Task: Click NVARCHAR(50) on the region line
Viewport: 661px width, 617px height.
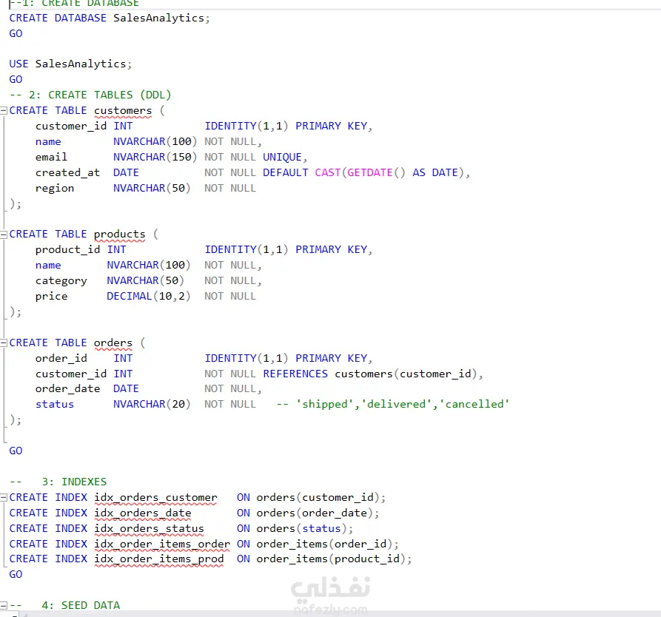Action: 152,188
